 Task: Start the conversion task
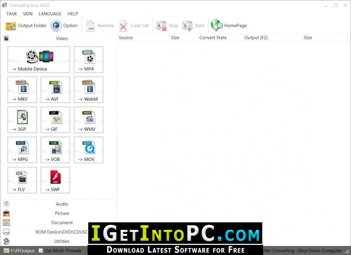[x=193, y=26]
